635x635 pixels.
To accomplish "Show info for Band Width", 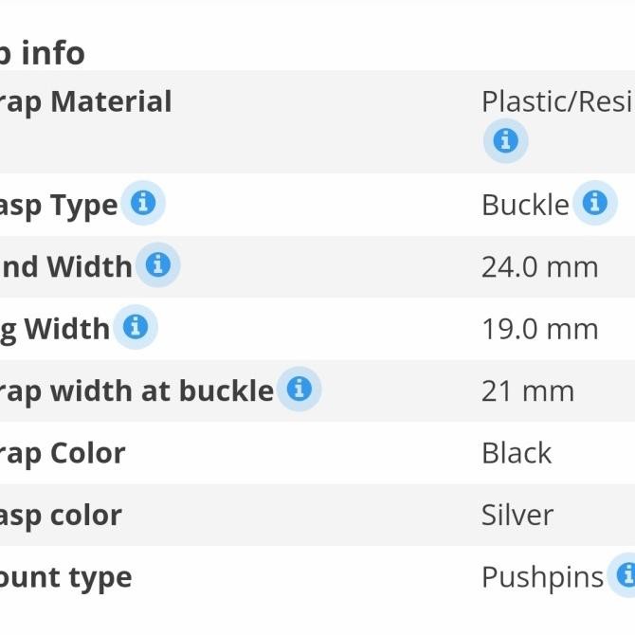I will [157, 265].
